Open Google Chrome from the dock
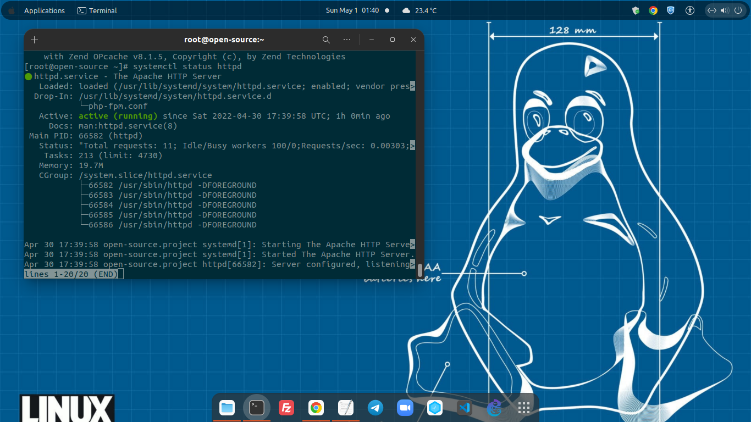 316,408
